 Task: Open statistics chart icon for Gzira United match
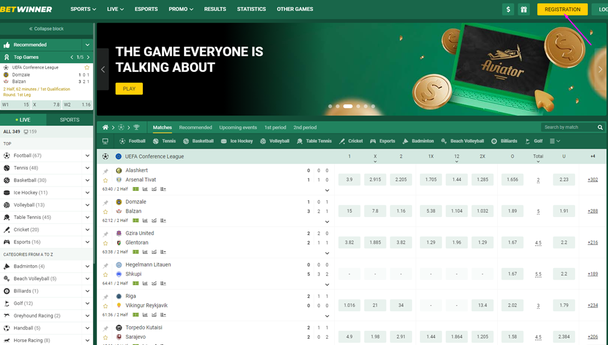point(145,252)
